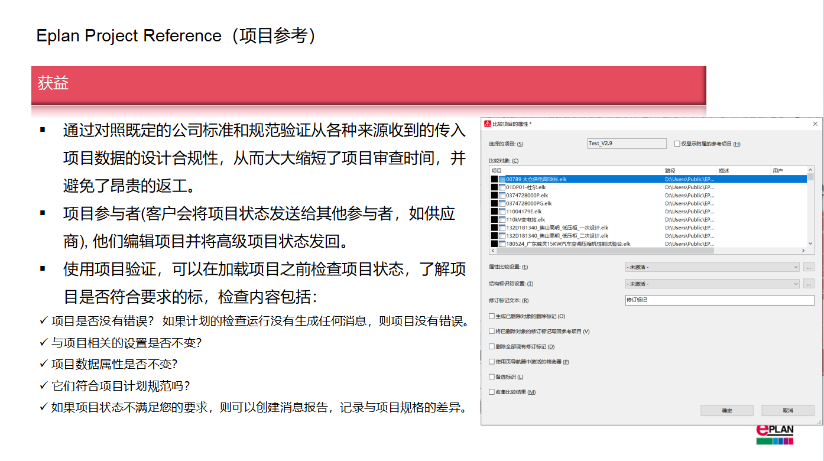Click the 获益 red banner heading

tap(369, 85)
